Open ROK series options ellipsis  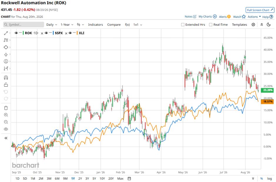coord(21,33)
